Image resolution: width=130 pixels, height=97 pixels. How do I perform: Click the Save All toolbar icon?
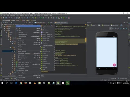coord(4,18)
